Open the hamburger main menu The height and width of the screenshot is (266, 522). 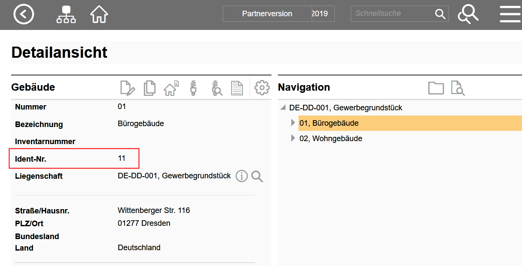point(510,15)
